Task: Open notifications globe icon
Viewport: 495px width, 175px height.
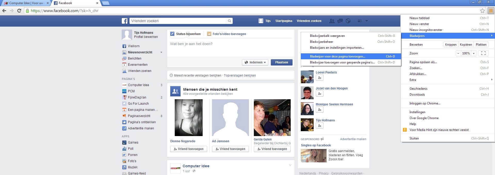Action: click(348, 21)
